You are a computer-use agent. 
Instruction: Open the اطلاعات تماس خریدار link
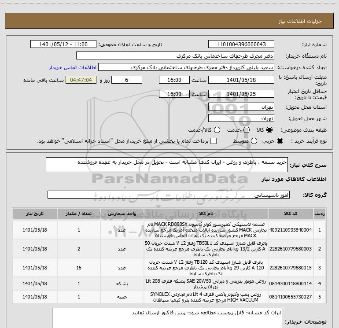(x=73, y=67)
